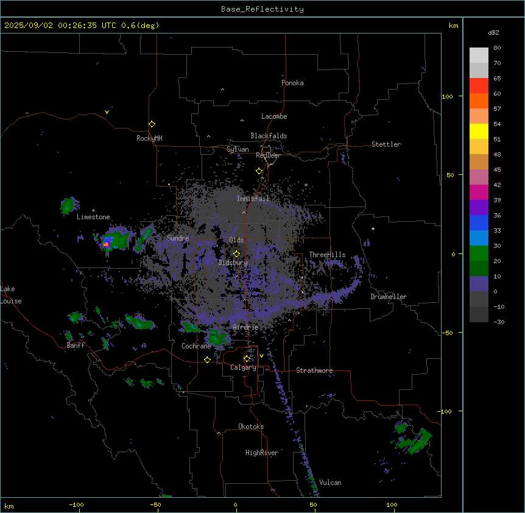Click the RockyMH label

[149, 138]
